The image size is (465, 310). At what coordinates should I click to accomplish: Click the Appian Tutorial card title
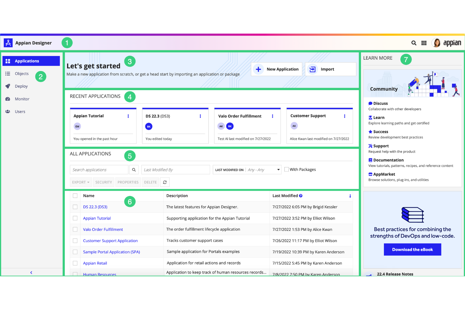click(89, 116)
